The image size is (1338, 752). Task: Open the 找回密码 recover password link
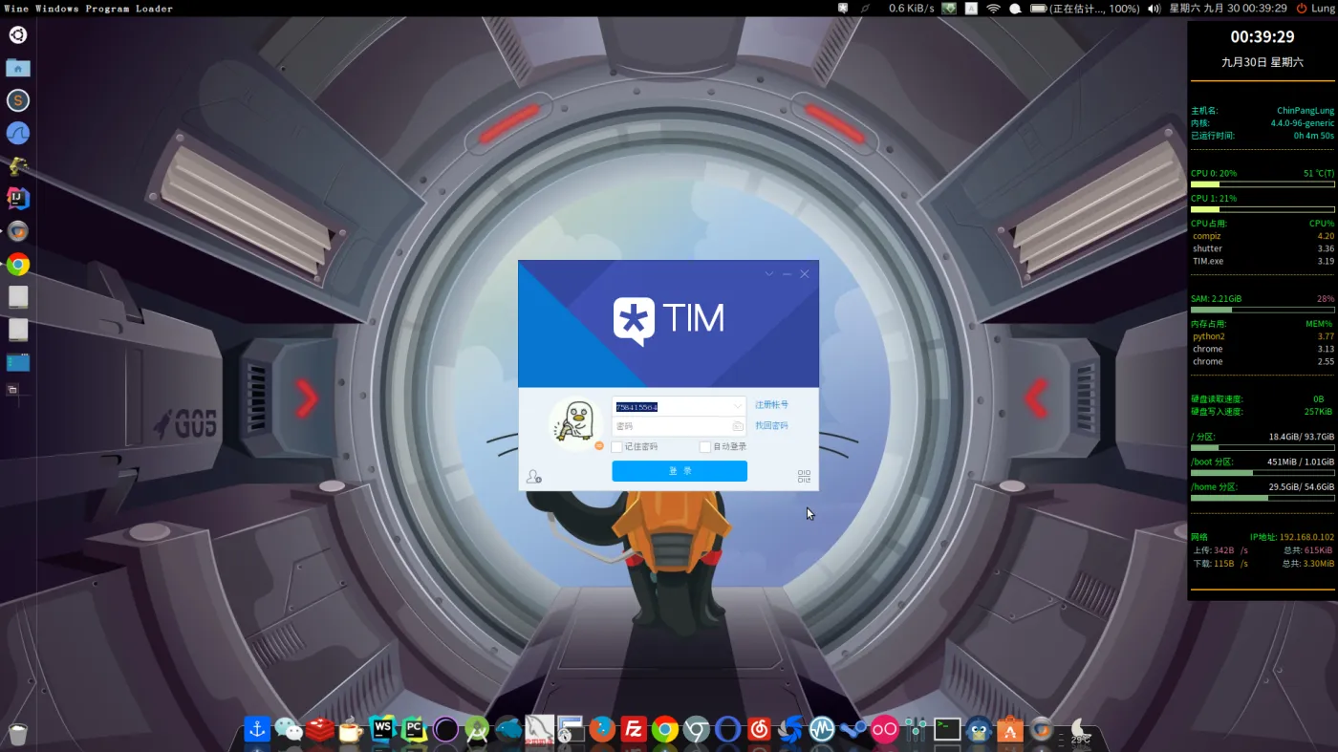click(x=771, y=426)
